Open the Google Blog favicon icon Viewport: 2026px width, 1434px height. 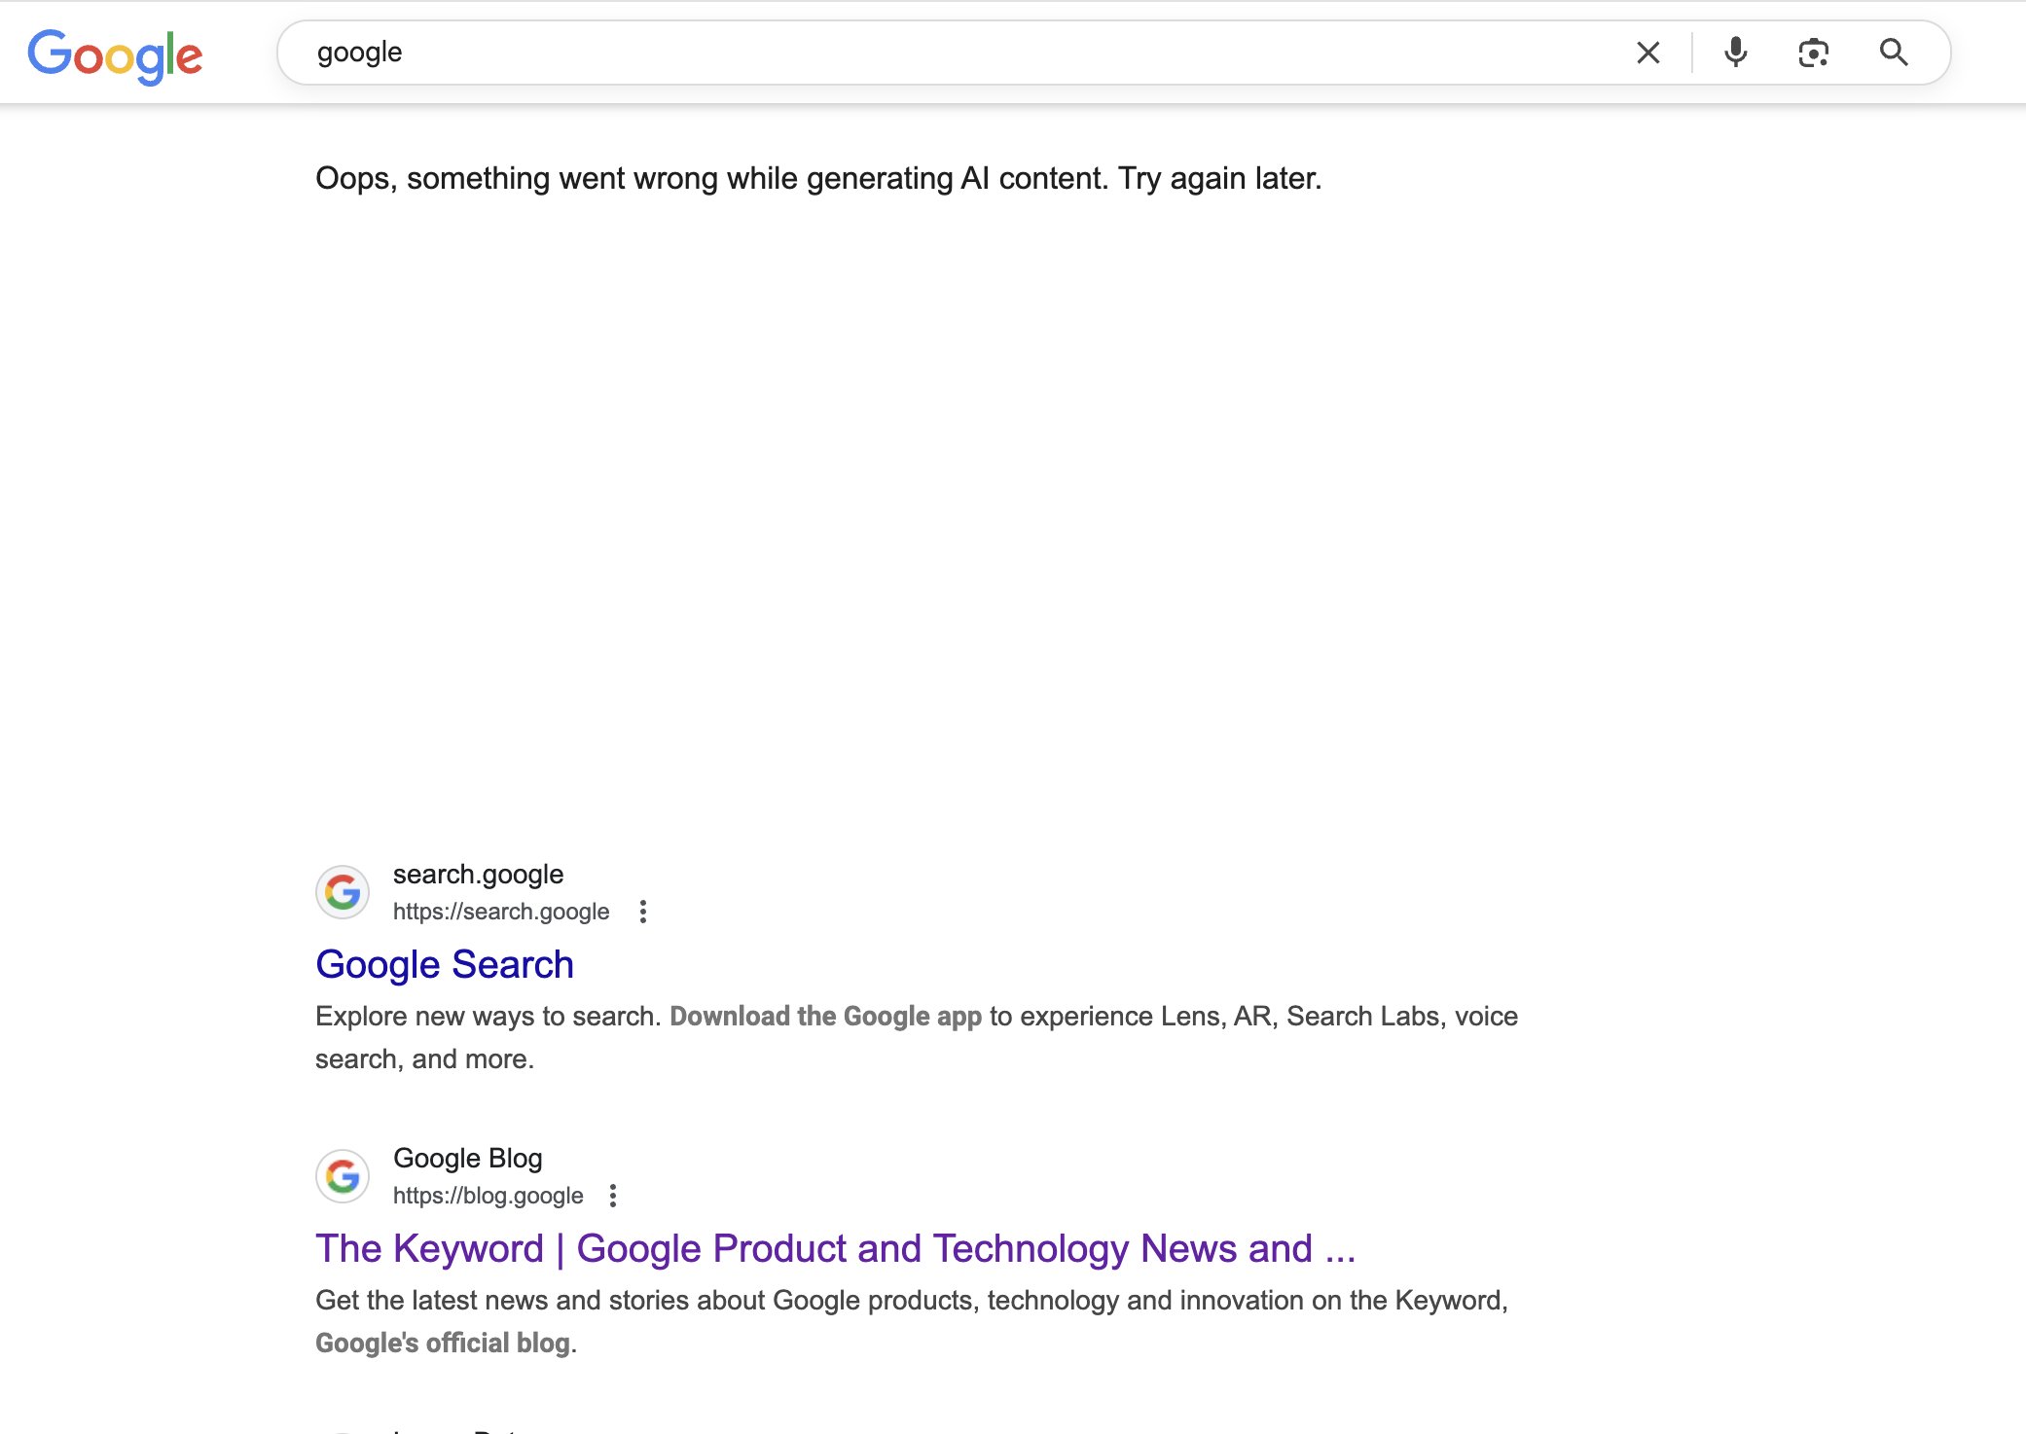343,1175
